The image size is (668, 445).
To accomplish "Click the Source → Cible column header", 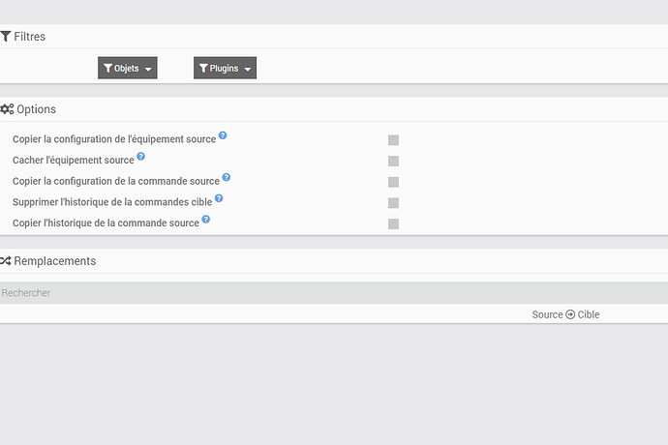I will pyautogui.click(x=565, y=314).
